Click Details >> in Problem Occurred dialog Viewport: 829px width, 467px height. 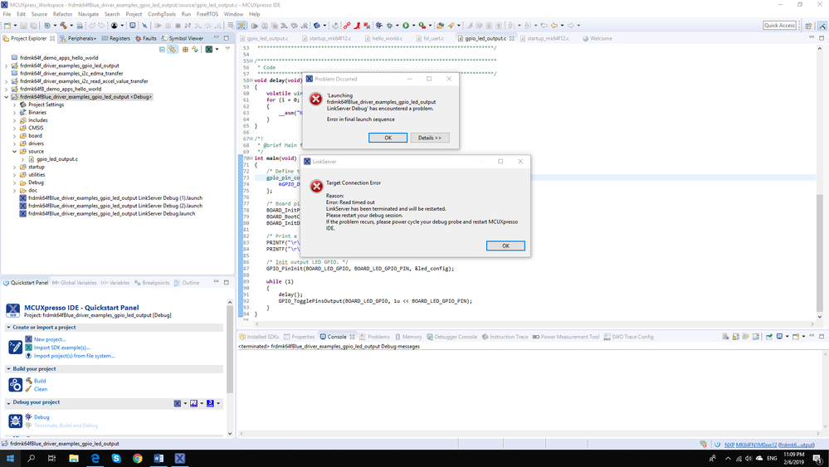430,138
